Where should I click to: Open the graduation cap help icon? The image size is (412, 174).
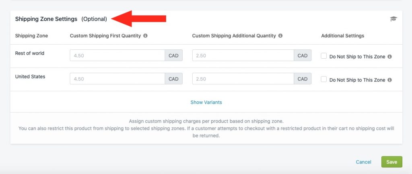(x=393, y=19)
